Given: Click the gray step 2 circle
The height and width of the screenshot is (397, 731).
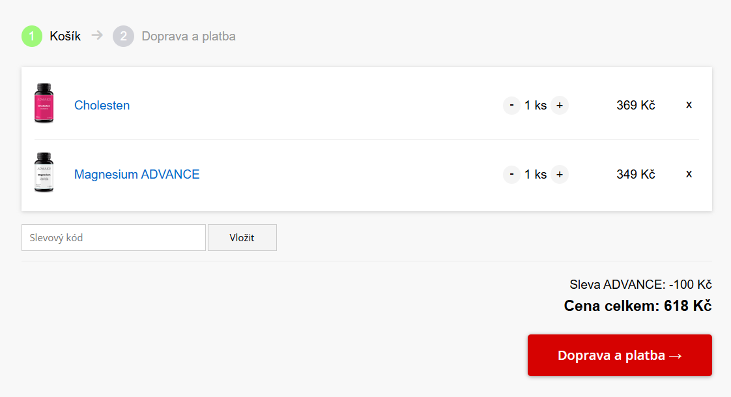Looking at the screenshot, I should click(x=123, y=37).
